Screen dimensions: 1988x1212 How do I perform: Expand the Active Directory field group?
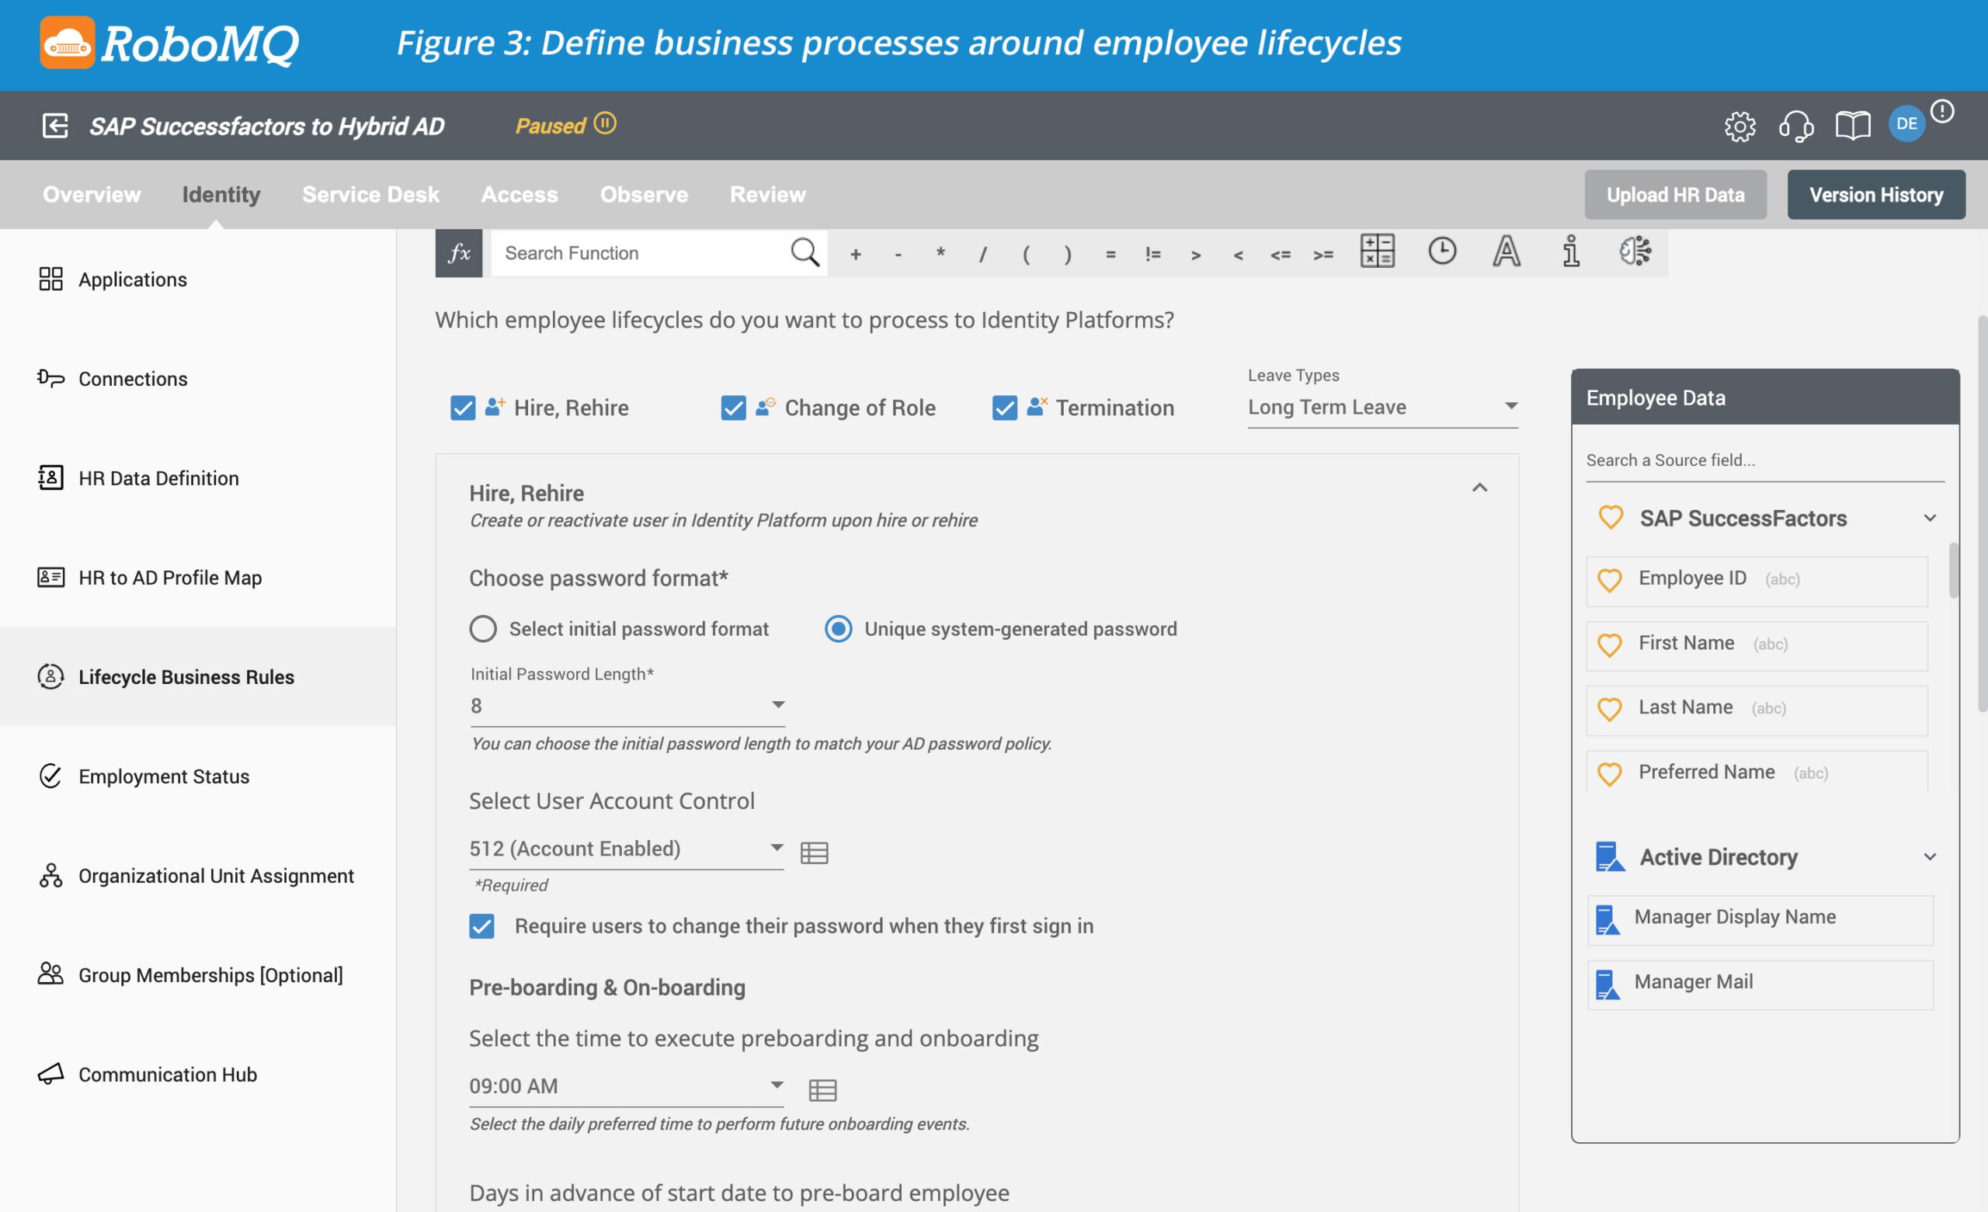click(1931, 857)
